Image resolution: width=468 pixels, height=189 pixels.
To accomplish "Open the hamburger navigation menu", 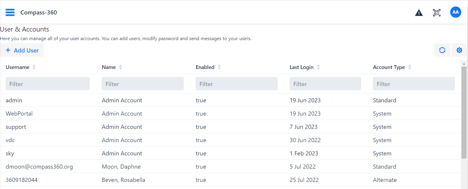I will [x=10, y=12].
